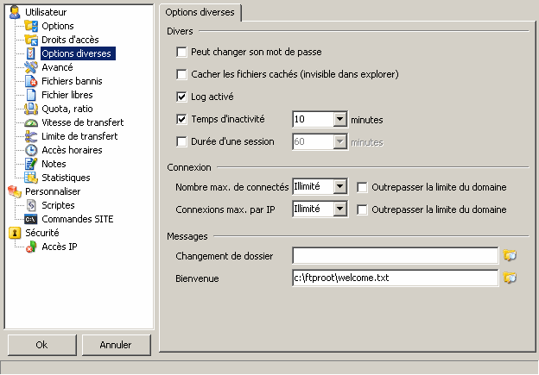The image size is (539, 375).
Task: Select the Statistiques icon
Action: pyautogui.click(x=31, y=178)
